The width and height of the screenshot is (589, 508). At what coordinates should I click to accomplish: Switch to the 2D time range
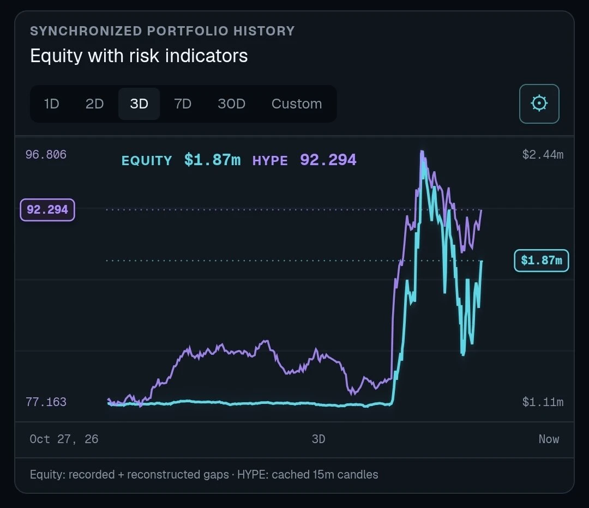click(x=94, y=104)
